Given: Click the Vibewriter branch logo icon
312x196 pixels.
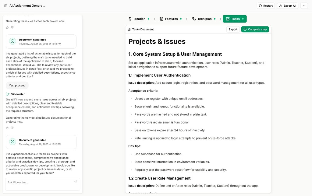Looking at the screenshot, I should click(8, 94).
